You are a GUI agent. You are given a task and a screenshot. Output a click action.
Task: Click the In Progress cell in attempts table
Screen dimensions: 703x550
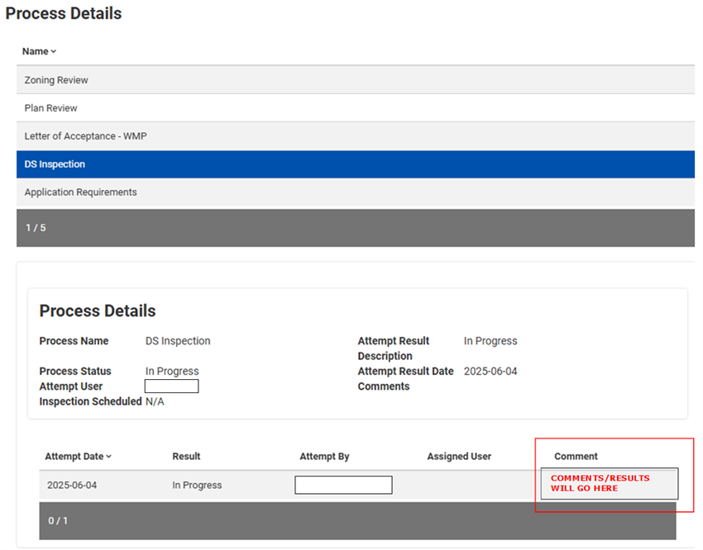[197, 486]
